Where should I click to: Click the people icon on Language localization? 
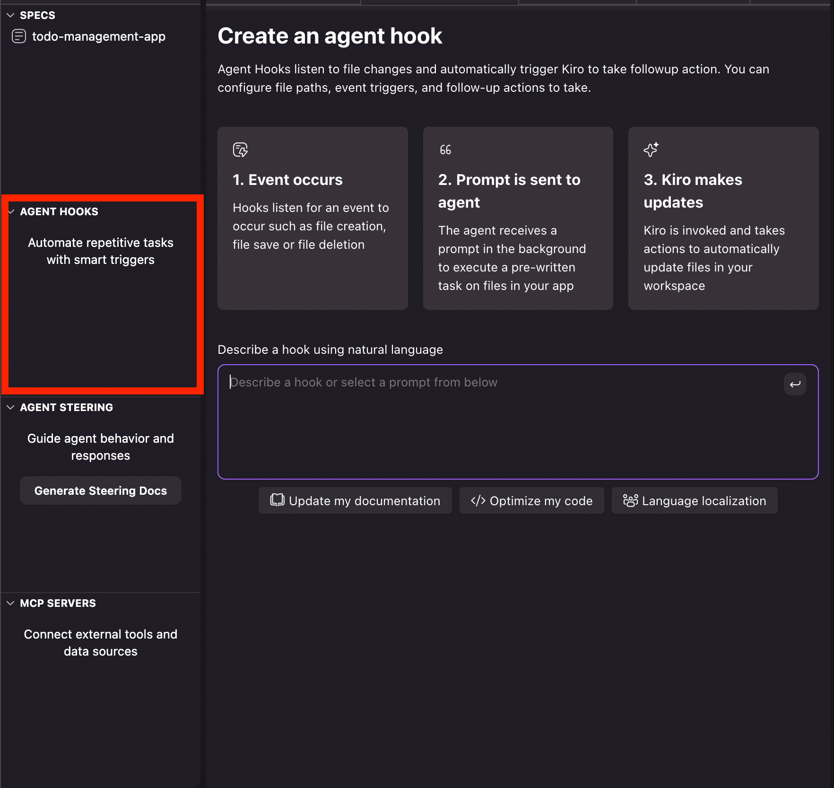point(630,500)
